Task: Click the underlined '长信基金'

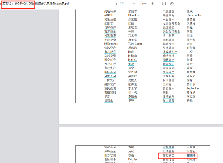Action: click(168, 80)
